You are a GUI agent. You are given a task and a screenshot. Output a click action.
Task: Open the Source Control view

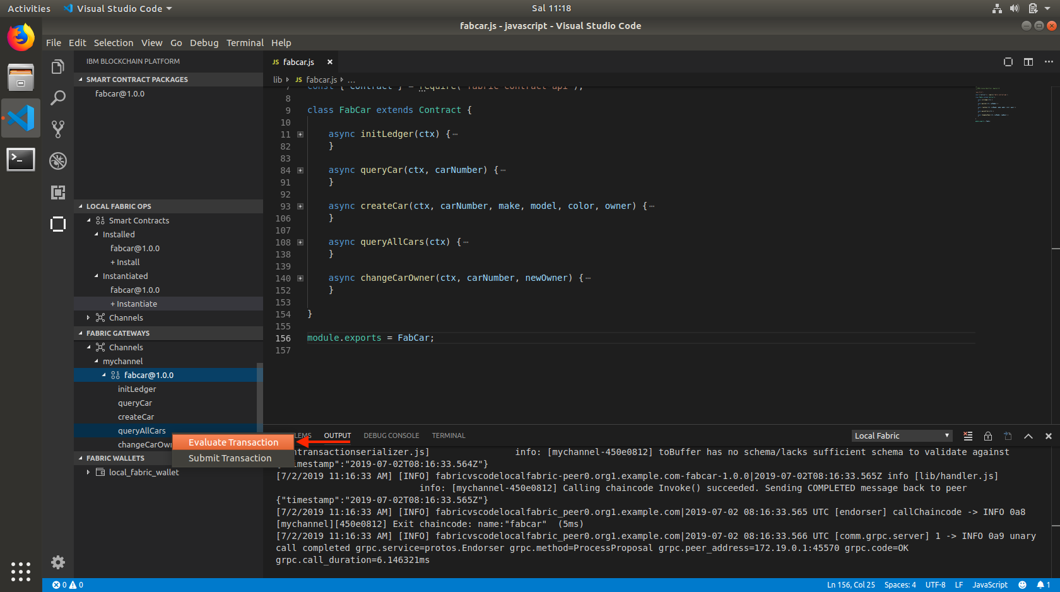point(58,129)
